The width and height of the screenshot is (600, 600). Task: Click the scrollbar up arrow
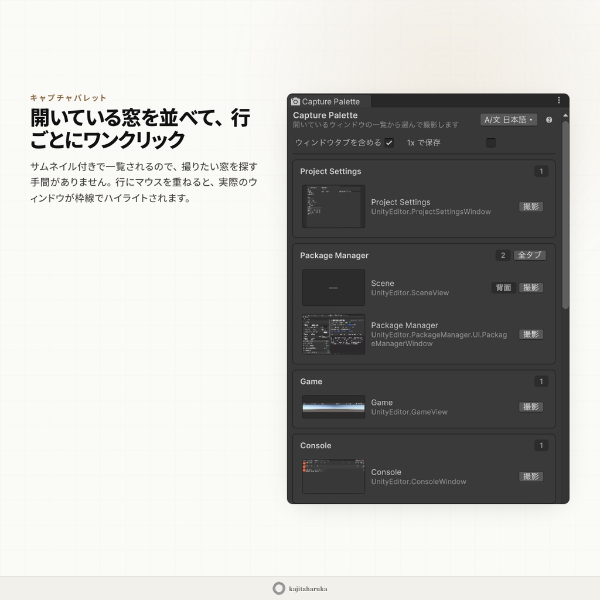coord(565,115)
